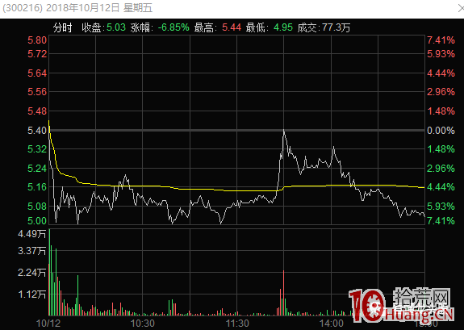Click the 14:00 time axis label
Image resolution: width=464 pixels, height=330 pixels.
[332, 324]
